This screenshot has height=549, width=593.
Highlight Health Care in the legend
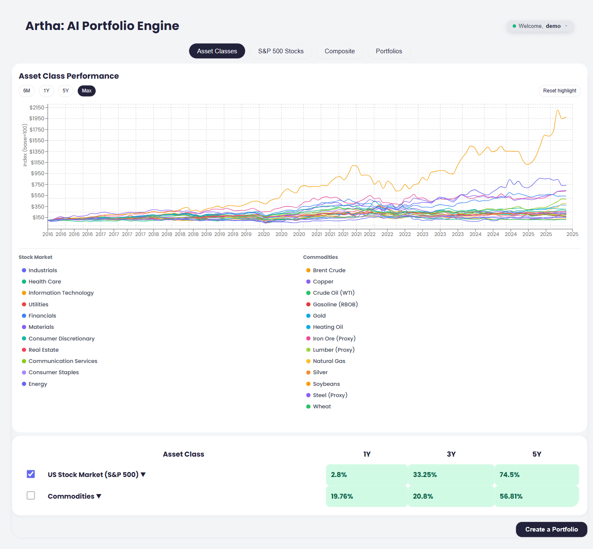click(x=42, y=282)
